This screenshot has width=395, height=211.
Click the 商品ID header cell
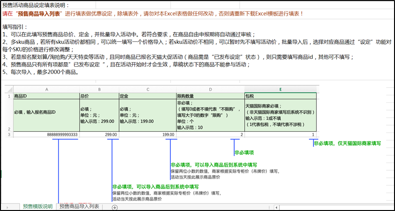pyautogui.click(x=46, y=95)
